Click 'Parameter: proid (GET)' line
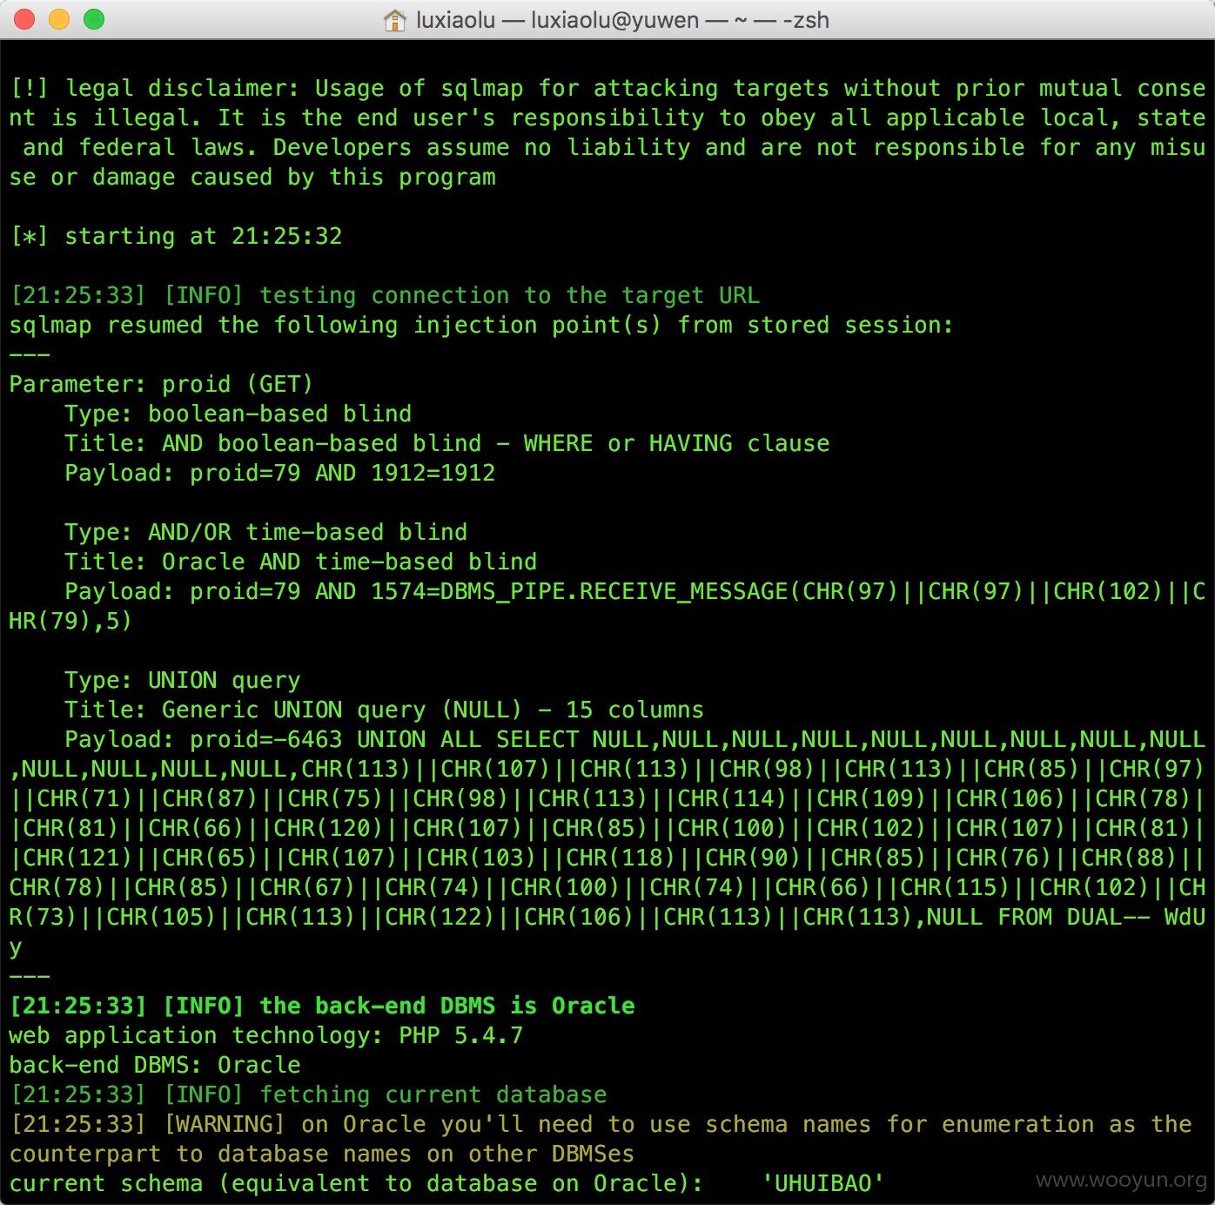The height and width of the screenshot is (1205, 1215). pyautogui.click(x=161, y=384)
